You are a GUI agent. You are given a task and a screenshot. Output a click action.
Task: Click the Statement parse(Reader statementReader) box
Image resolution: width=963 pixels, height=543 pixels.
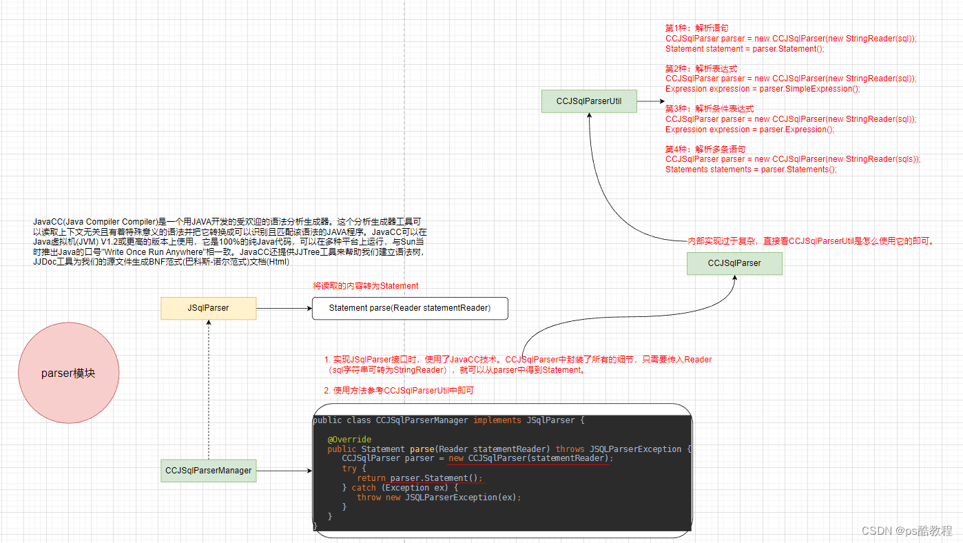410,308
